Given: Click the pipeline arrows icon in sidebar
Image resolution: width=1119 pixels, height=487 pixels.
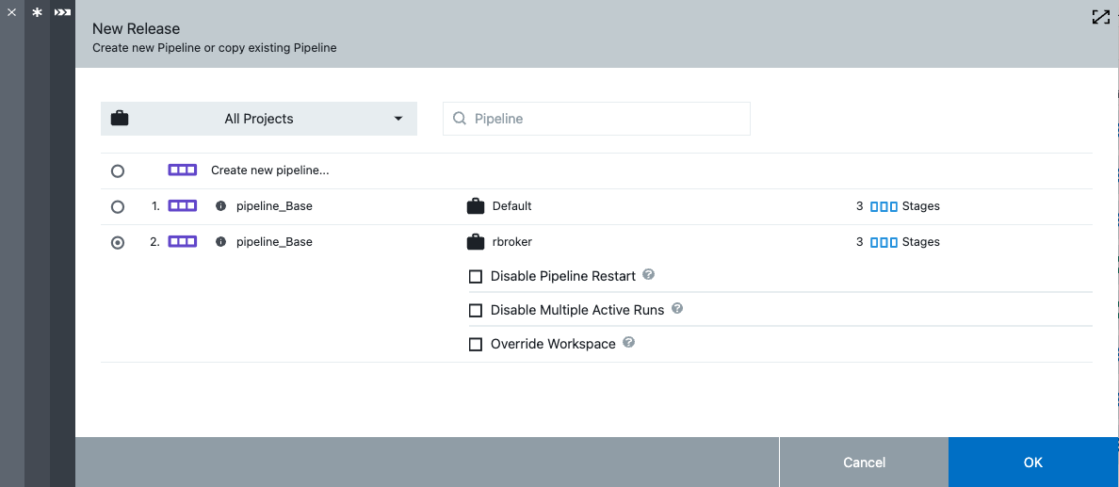Looking at the screenshot, I should click(x=62, y=13).
